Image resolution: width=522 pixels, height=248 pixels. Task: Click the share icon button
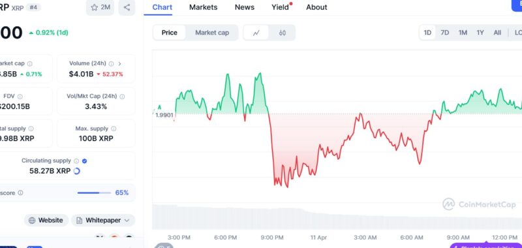(x=127, y=7)
